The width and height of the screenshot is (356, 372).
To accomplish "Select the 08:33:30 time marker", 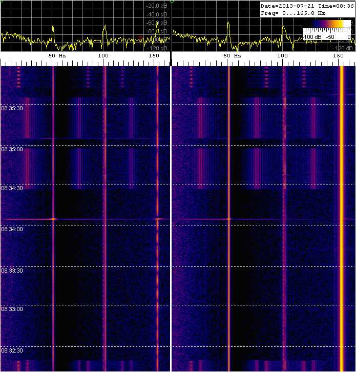I will pos(12,270).
